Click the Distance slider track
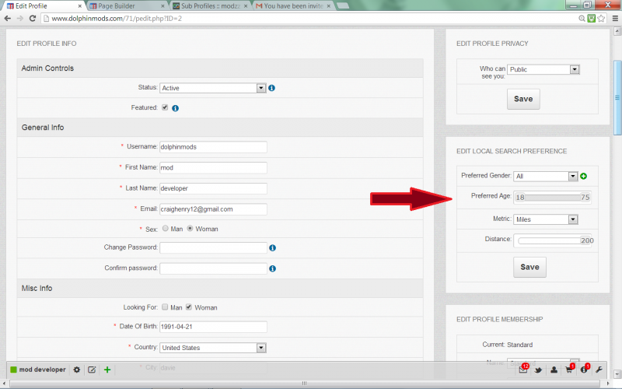Viewport: 622px width, 389px height. 553,240
